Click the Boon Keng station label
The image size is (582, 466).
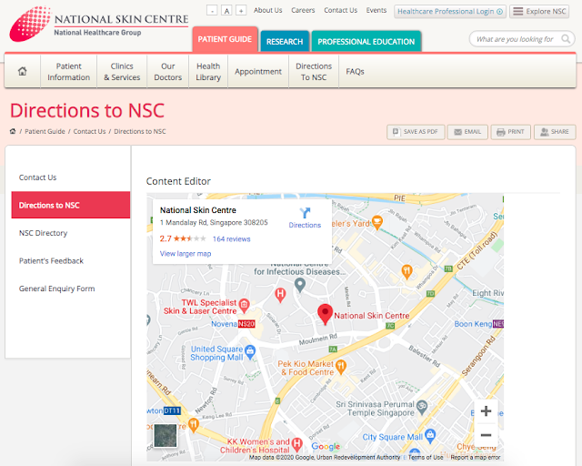pyautogui.click(x=479, y=324)
